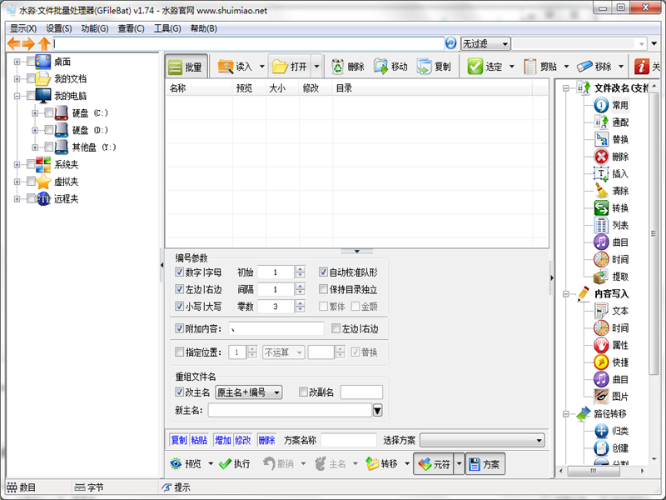Select 归类 under 路径转移

(611, 431)
